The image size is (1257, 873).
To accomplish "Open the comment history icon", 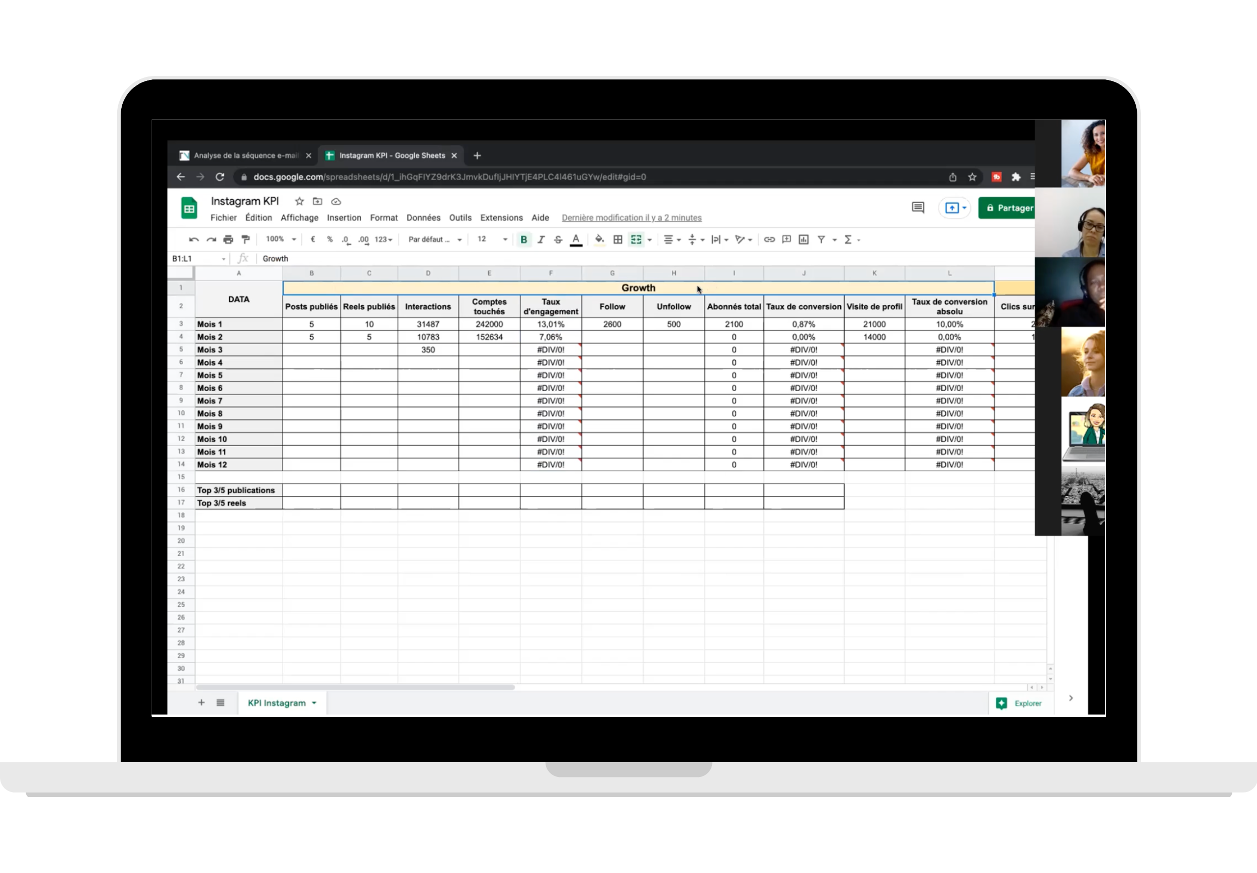I will [x=918, y=208].
